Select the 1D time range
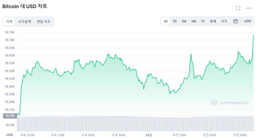This screenshot has width=256, height=138. [x=166, y=21]
